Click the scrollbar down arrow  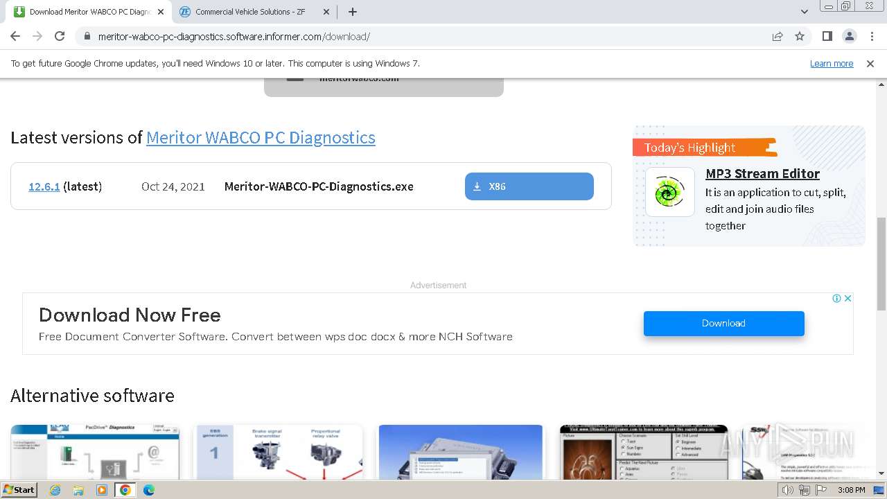click(x=881, y=474)
